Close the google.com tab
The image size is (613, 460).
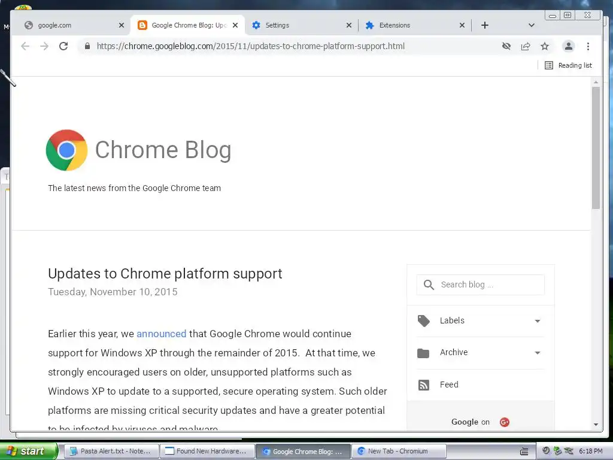click(122, 25)
